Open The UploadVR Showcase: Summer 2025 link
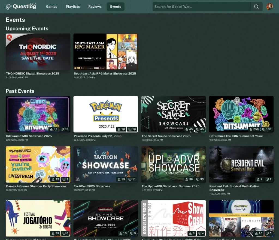 pos(171,186)
